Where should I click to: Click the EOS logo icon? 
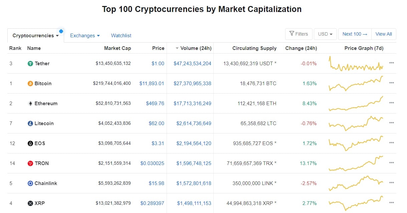coord(30,143)
